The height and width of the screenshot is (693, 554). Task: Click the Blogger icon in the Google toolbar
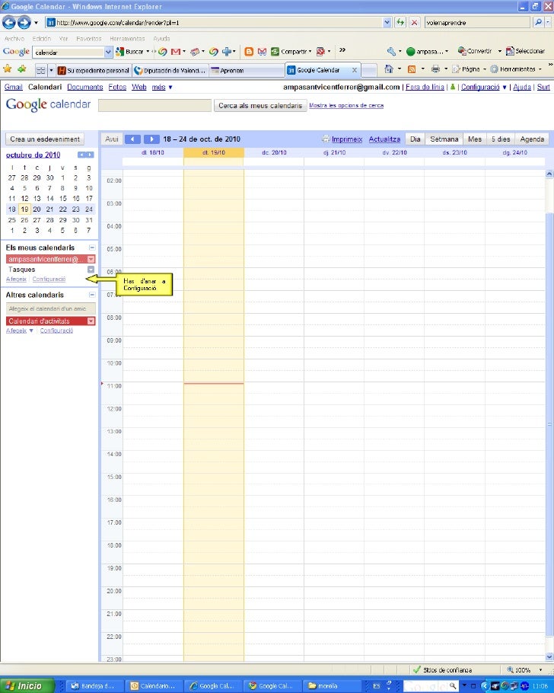tap(249, 52)
